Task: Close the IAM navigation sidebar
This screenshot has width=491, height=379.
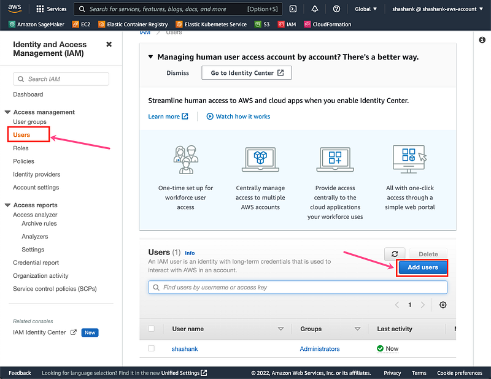Action: click(x=109, y=45)
